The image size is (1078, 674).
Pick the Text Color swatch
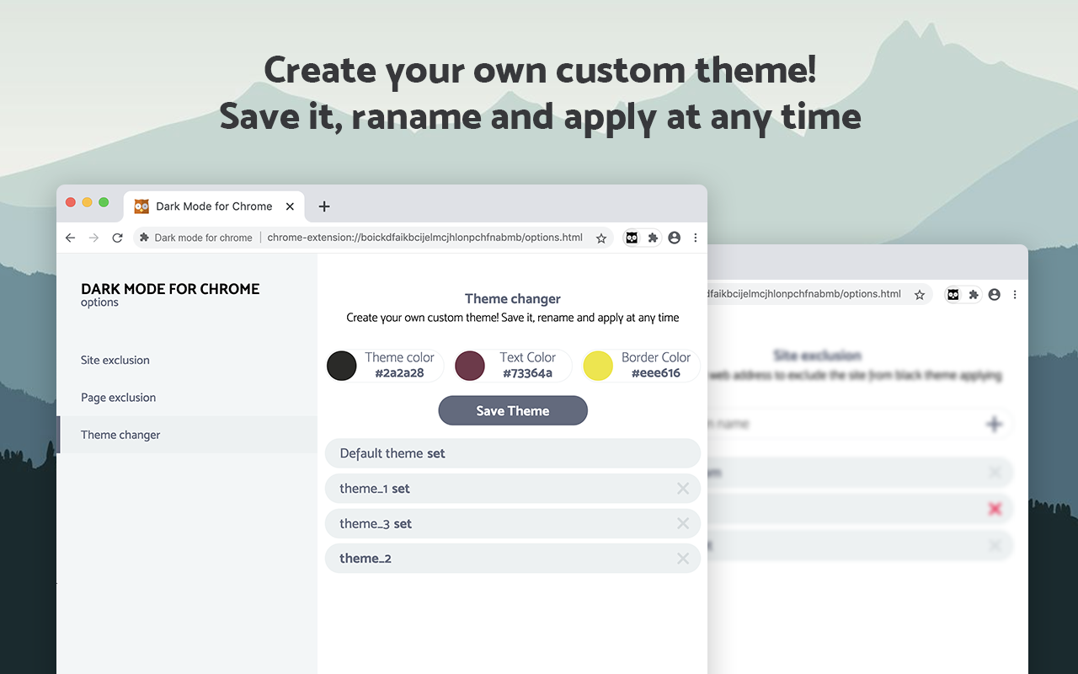[470, 366]
